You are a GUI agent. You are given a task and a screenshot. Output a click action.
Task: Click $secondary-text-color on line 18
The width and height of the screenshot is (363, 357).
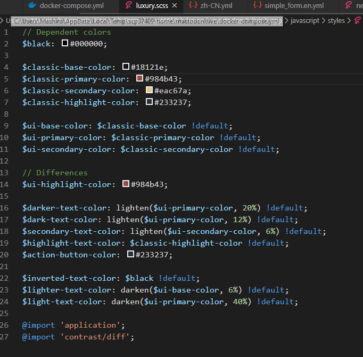point(71,231)
